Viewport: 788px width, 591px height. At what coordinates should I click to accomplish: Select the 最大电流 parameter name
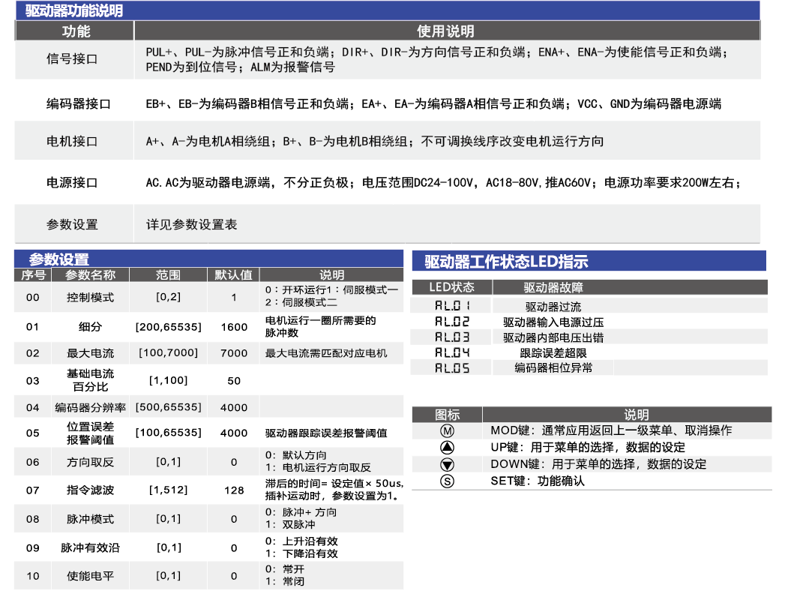click(x=91, y=353)
